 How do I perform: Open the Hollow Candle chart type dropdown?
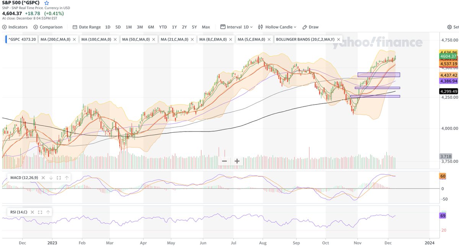point(277,27)
